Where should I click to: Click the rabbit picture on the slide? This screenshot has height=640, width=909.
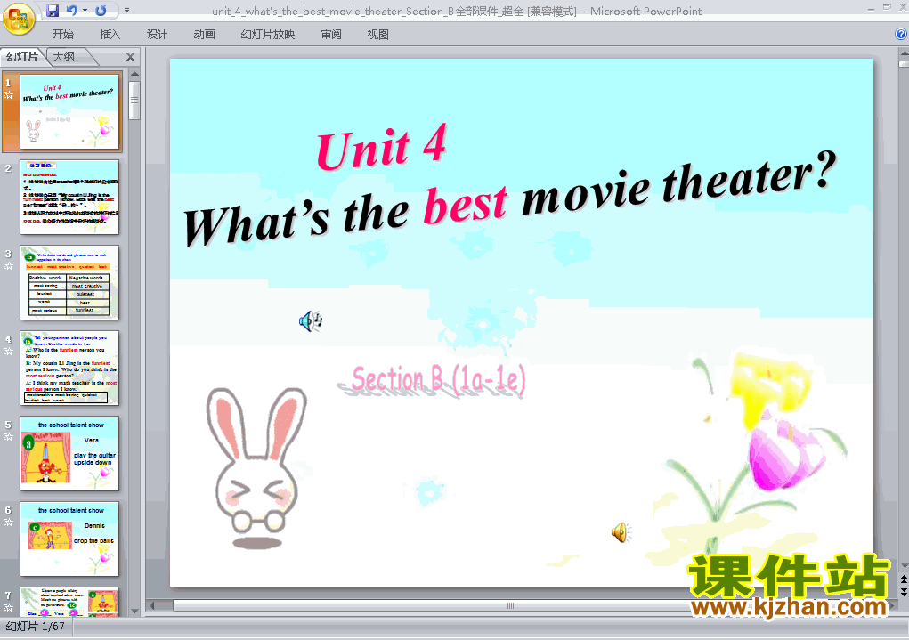point(256,467)
